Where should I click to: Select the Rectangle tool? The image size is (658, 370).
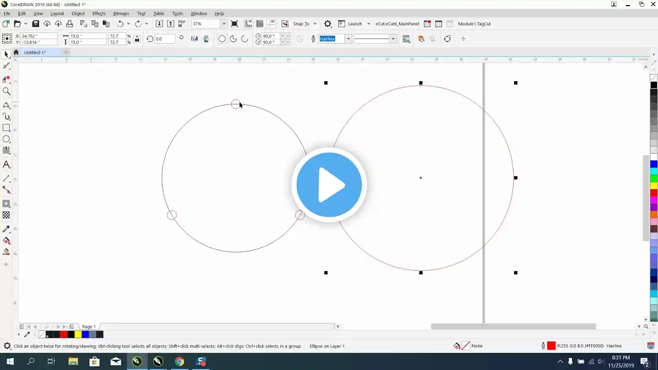point(6,128)
